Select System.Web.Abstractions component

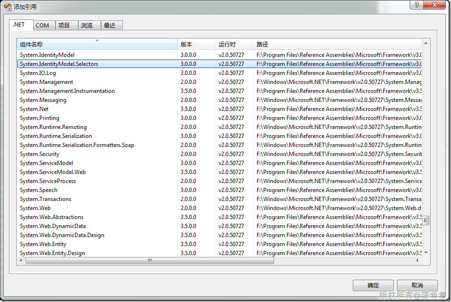(x=220, y=217)
